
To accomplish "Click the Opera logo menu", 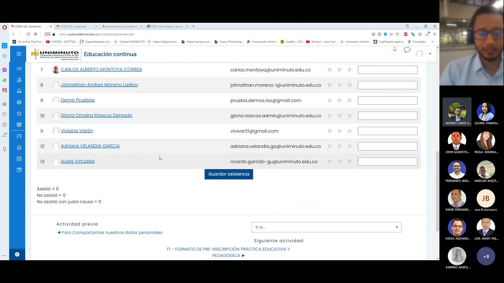I will (4, 28).
